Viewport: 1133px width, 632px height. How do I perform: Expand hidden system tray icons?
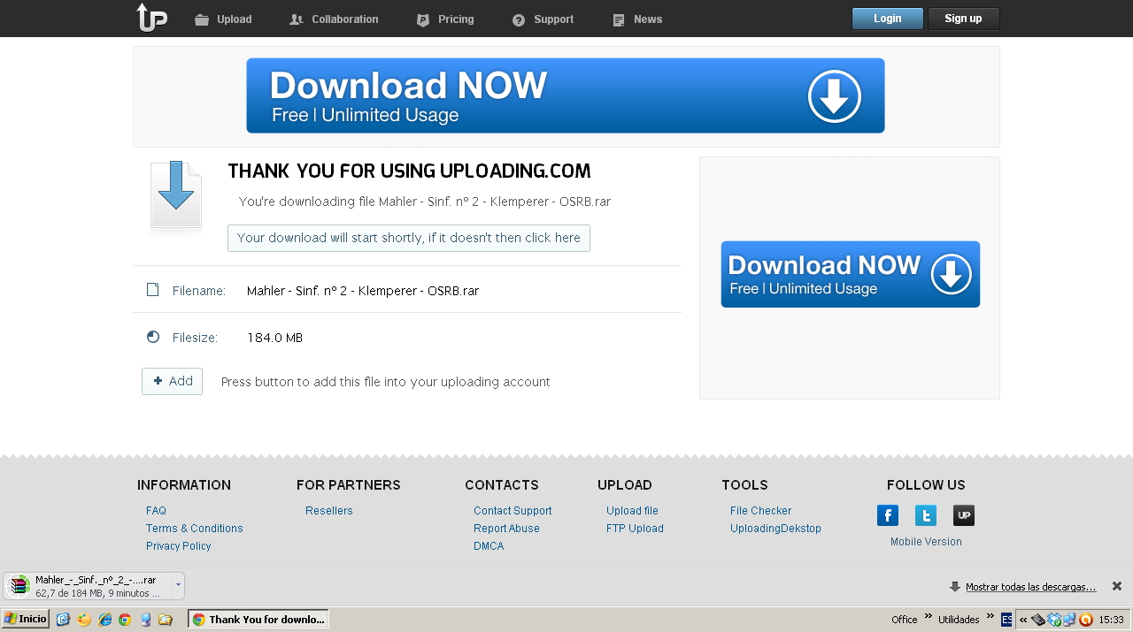(1023, 620)
